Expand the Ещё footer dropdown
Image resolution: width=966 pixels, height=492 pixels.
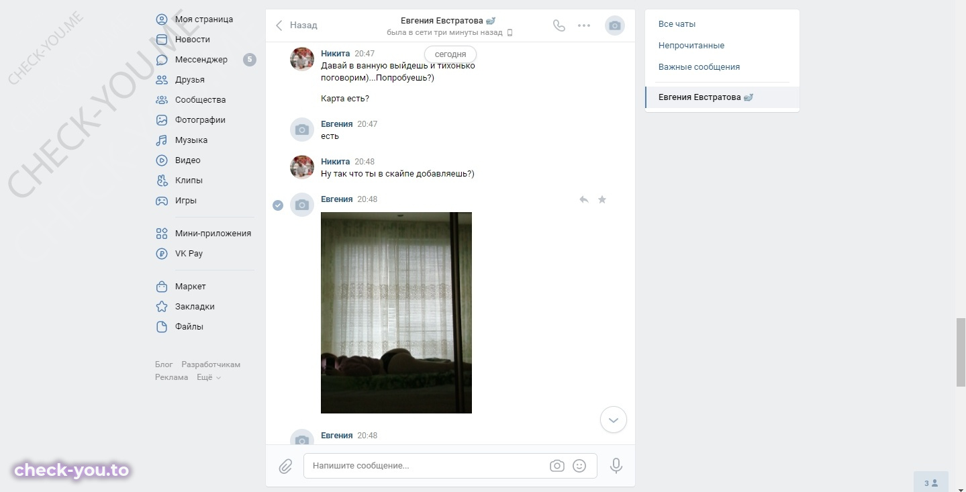[209, 377]
